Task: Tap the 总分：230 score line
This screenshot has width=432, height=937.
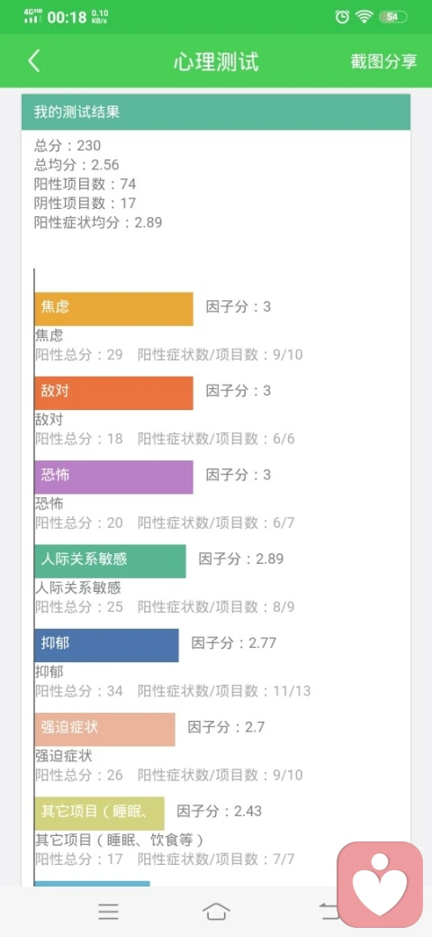Action: pyautogui.click(x=67, y=145)
